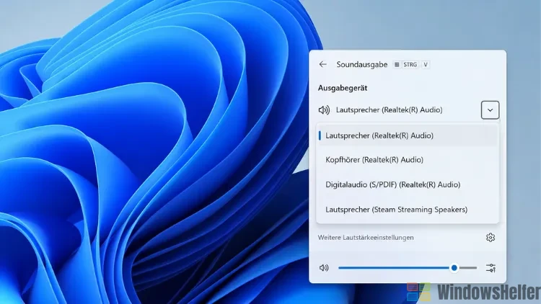The height and width of the screenshot is (304, 541).
Task: Mute via the speaker icon beside the volume slider
Action: tap(324, 268)
